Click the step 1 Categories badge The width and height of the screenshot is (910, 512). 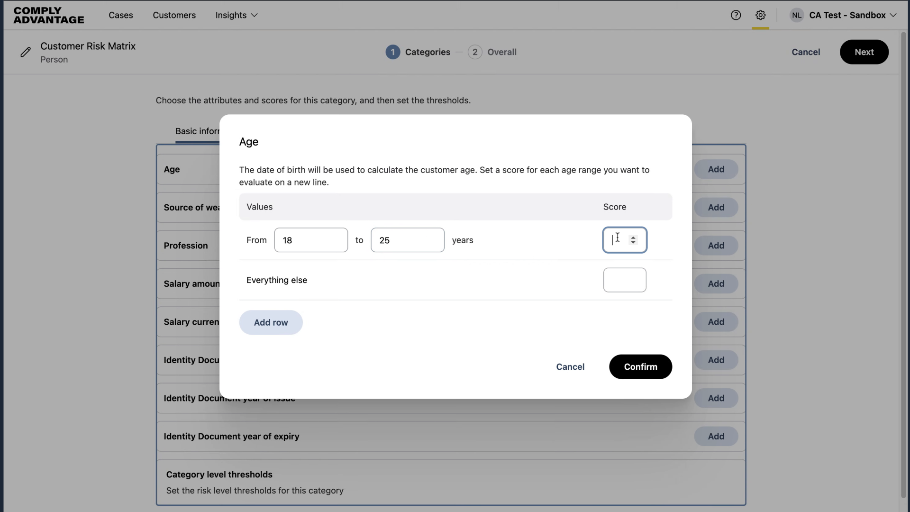click(393, 52)
